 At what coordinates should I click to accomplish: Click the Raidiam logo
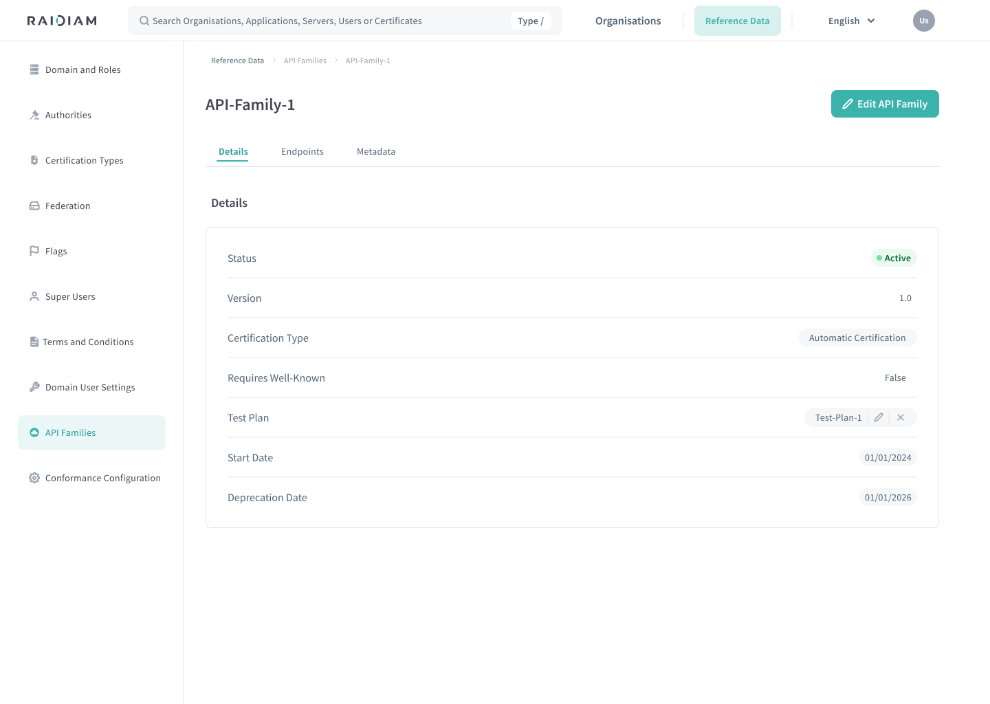click(x=61, y=21)
